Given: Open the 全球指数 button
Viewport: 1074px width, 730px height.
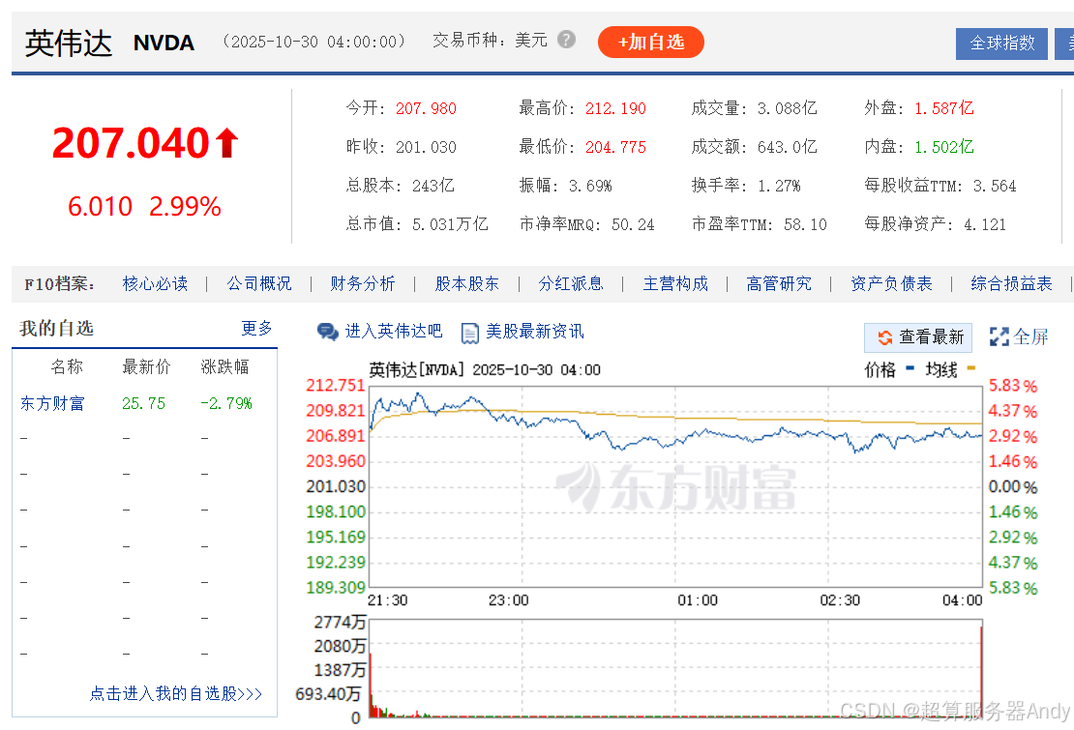Looking at the screenshot, I should [x=1001, y=44].
